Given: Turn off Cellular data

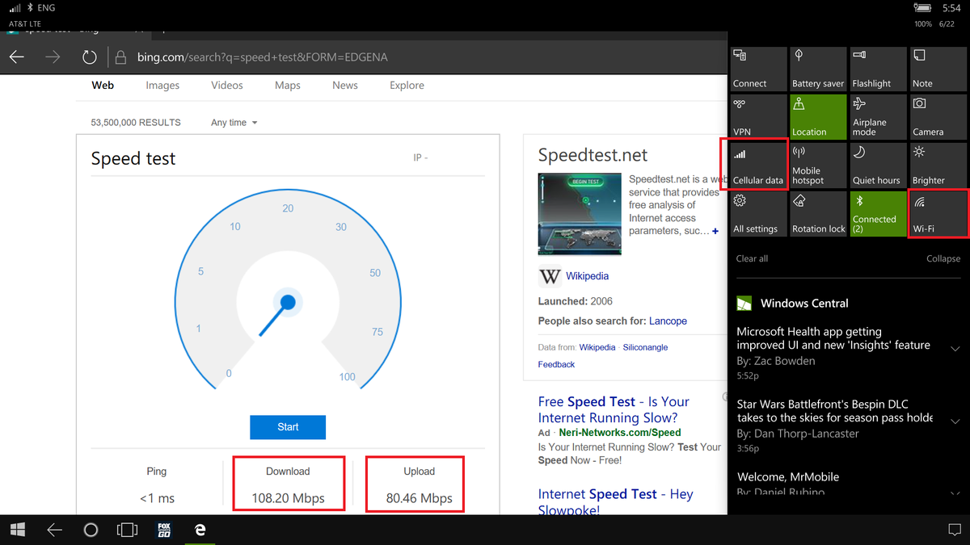Looking at the screenshot, I should click(x=757, y=166).
